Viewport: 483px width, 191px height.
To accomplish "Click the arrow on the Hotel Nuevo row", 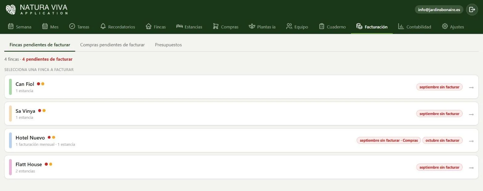I will pos(471,141).
